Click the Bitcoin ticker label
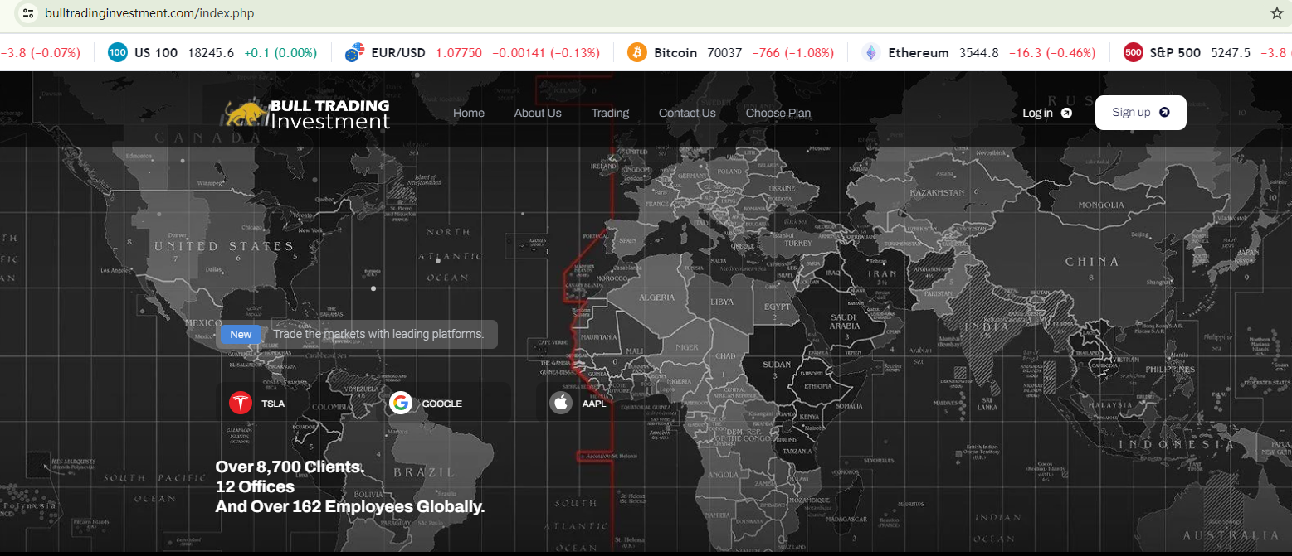 click(x=675, y=52)
